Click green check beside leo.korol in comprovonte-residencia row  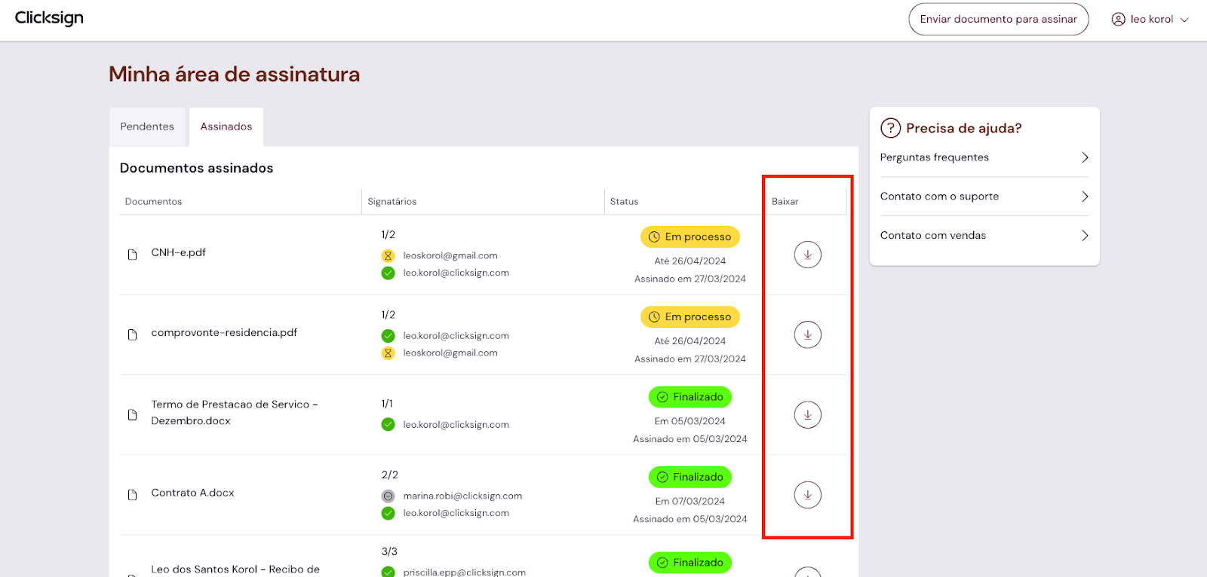388,336
